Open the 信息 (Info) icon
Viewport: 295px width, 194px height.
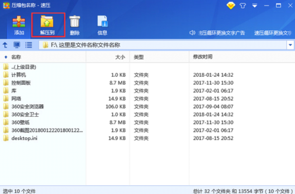(x=102, y=26)
